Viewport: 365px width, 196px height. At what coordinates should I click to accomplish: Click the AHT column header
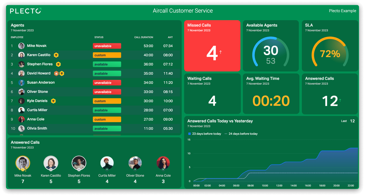(170, 37)
